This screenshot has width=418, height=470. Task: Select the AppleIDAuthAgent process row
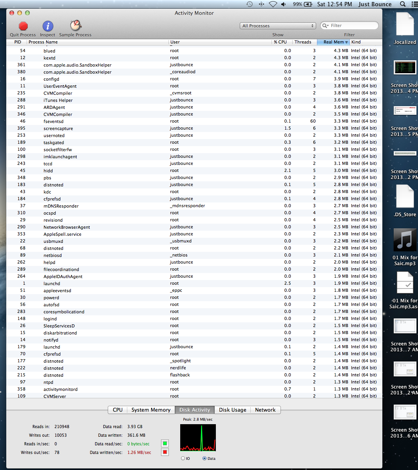click(194, 276)
